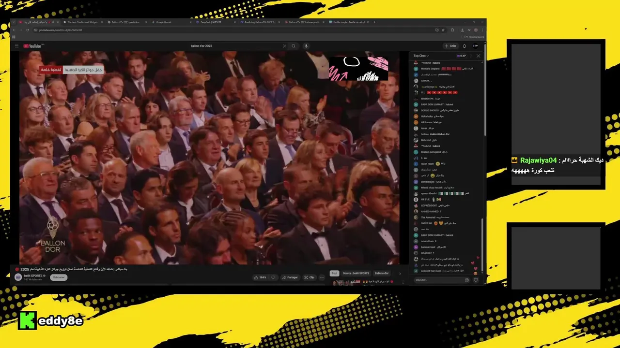Viewport: 620px width, 348px height.
Task: Switch to Predicting Ballon d'Or 2025 tab
Action: pyautogui.click(x=260, y=22)
